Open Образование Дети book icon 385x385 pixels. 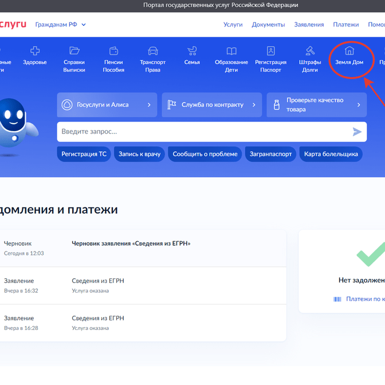coord(231,51)
